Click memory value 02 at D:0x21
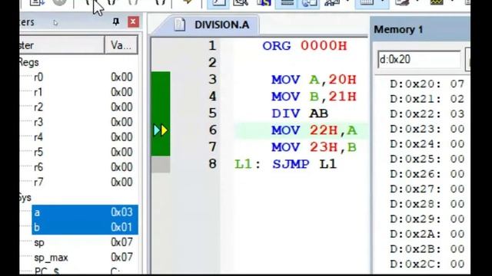 tap(457, 99)
